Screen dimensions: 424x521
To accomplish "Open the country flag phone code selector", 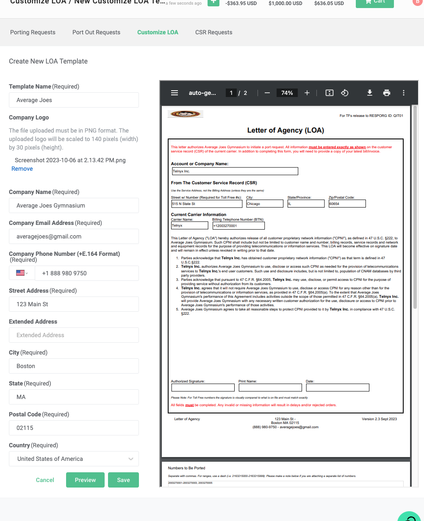I will click(x=22, y=273).
